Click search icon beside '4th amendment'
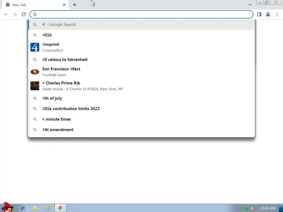 click(35, 130)
